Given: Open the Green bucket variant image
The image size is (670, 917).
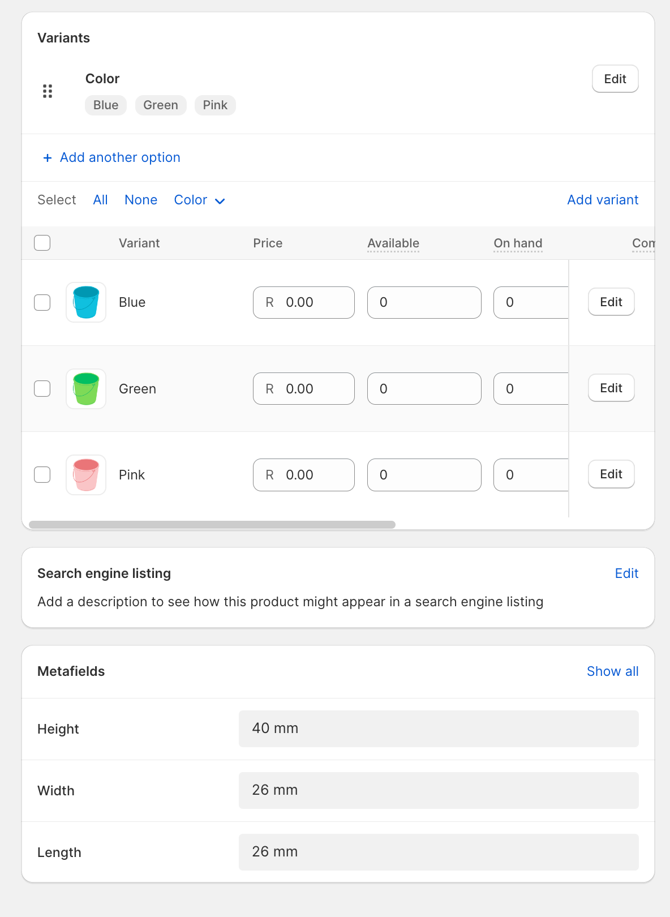Looking at the screenshot, I should click(86, 389).
